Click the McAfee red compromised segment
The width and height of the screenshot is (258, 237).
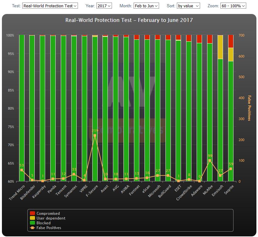pyautogui.click(x=210, y=39)
